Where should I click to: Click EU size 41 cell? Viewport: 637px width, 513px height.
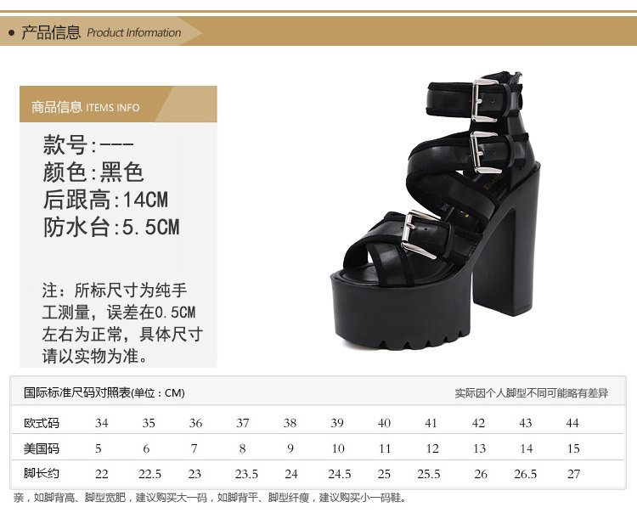click(x=431, y=423)
